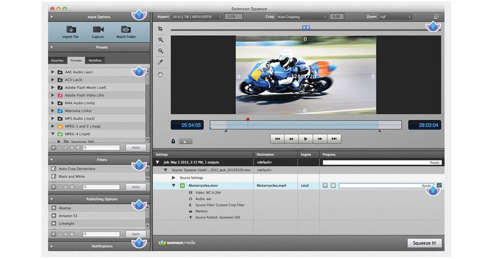Expand the AAC Audio (.aac) format group

(52, 72)
